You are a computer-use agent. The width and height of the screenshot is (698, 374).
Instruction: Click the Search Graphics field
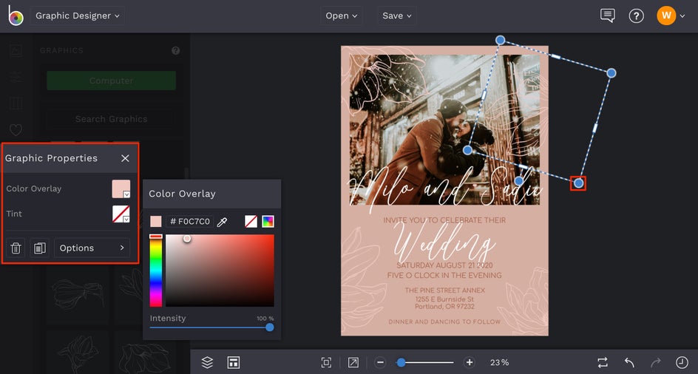[112, 119]
